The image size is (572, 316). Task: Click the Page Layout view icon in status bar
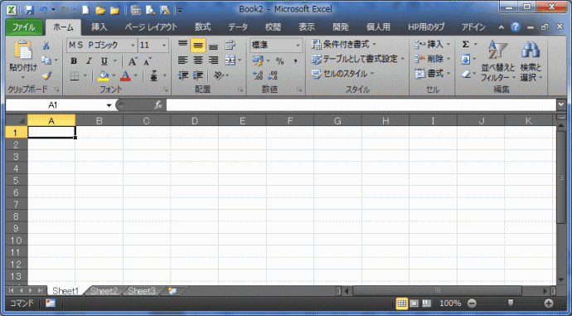(414, 304)
